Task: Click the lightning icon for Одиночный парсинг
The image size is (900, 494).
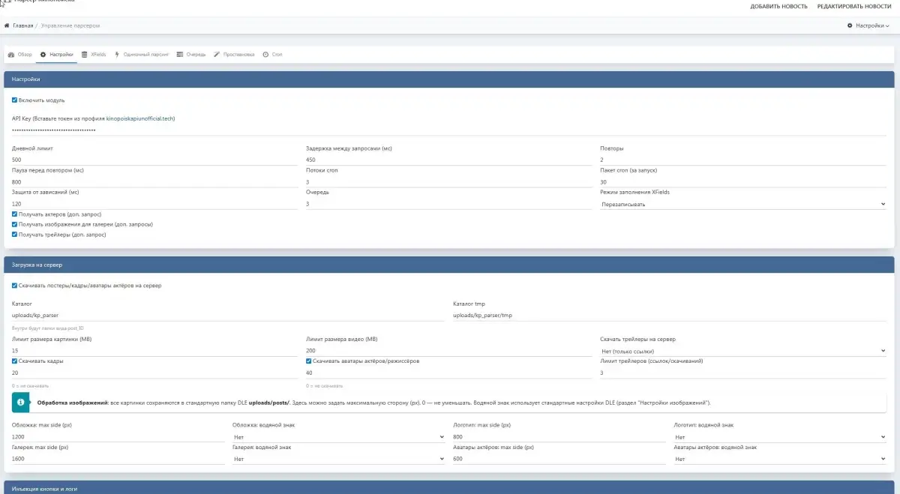Action: coord(117,55)
